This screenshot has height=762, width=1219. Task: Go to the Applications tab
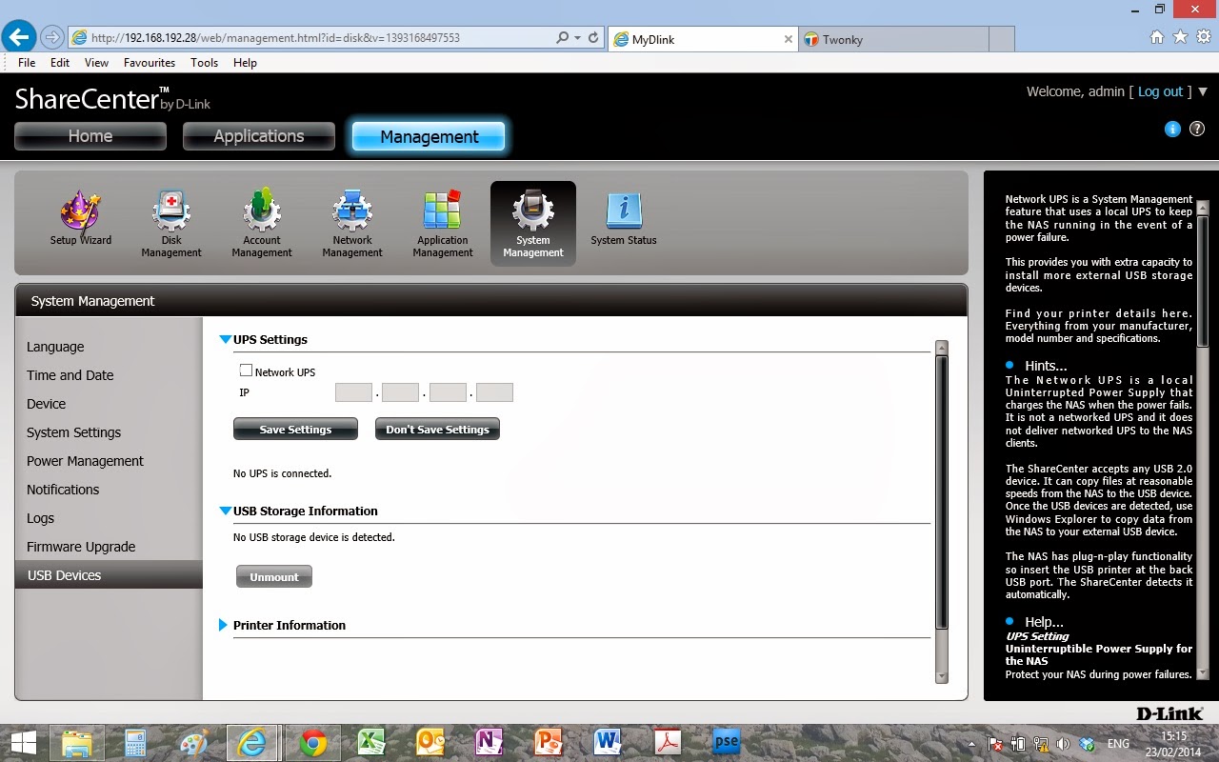tap(259, 136)
